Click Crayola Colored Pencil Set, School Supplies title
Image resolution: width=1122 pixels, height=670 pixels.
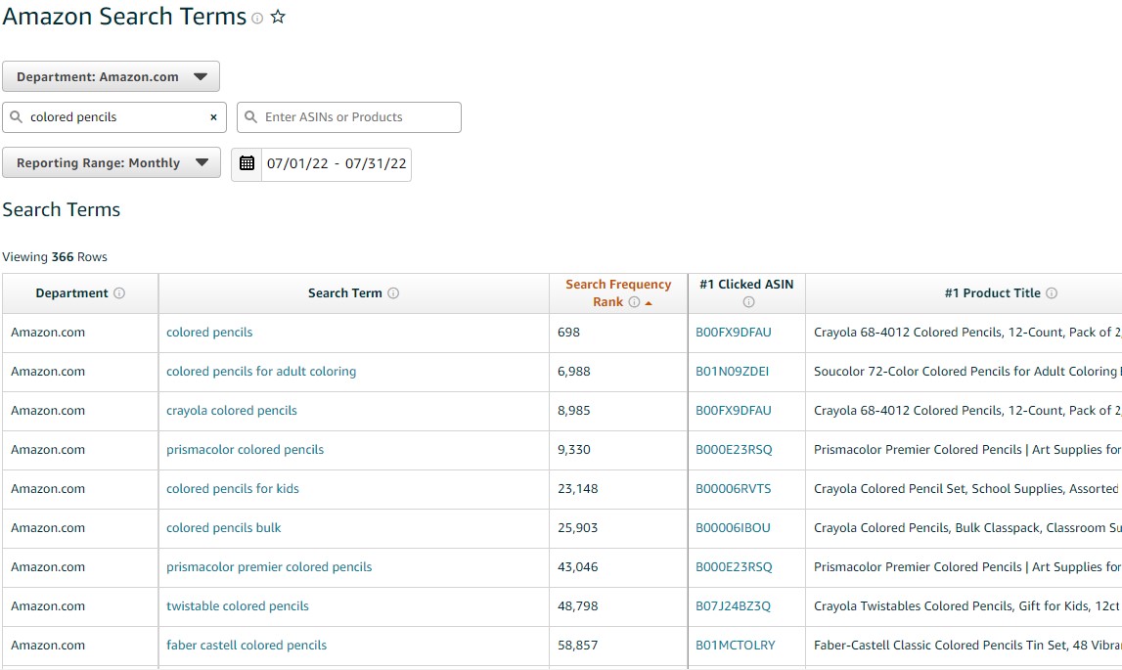point(967,489)
